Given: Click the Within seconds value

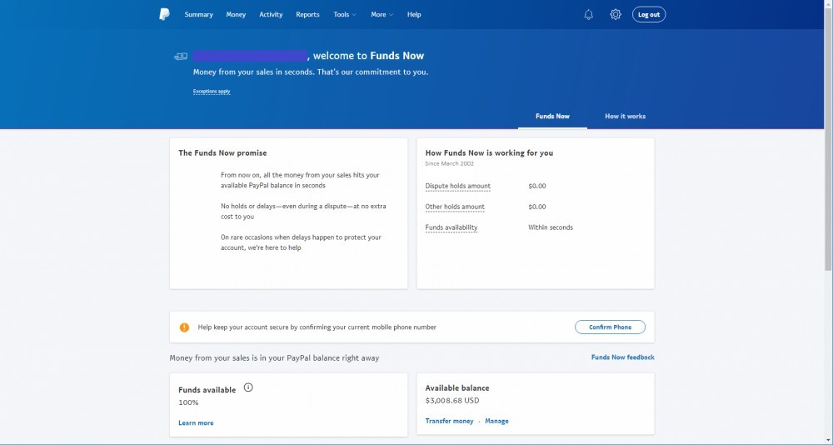Looking at the screenshot, I should pyautogui.click(x=551, y=227).
